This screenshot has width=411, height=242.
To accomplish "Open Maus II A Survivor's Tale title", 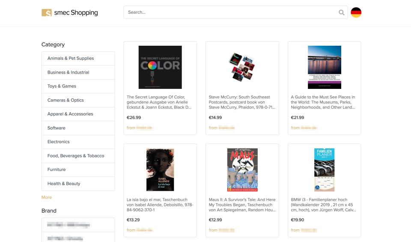I will click(x=242, y=205).
